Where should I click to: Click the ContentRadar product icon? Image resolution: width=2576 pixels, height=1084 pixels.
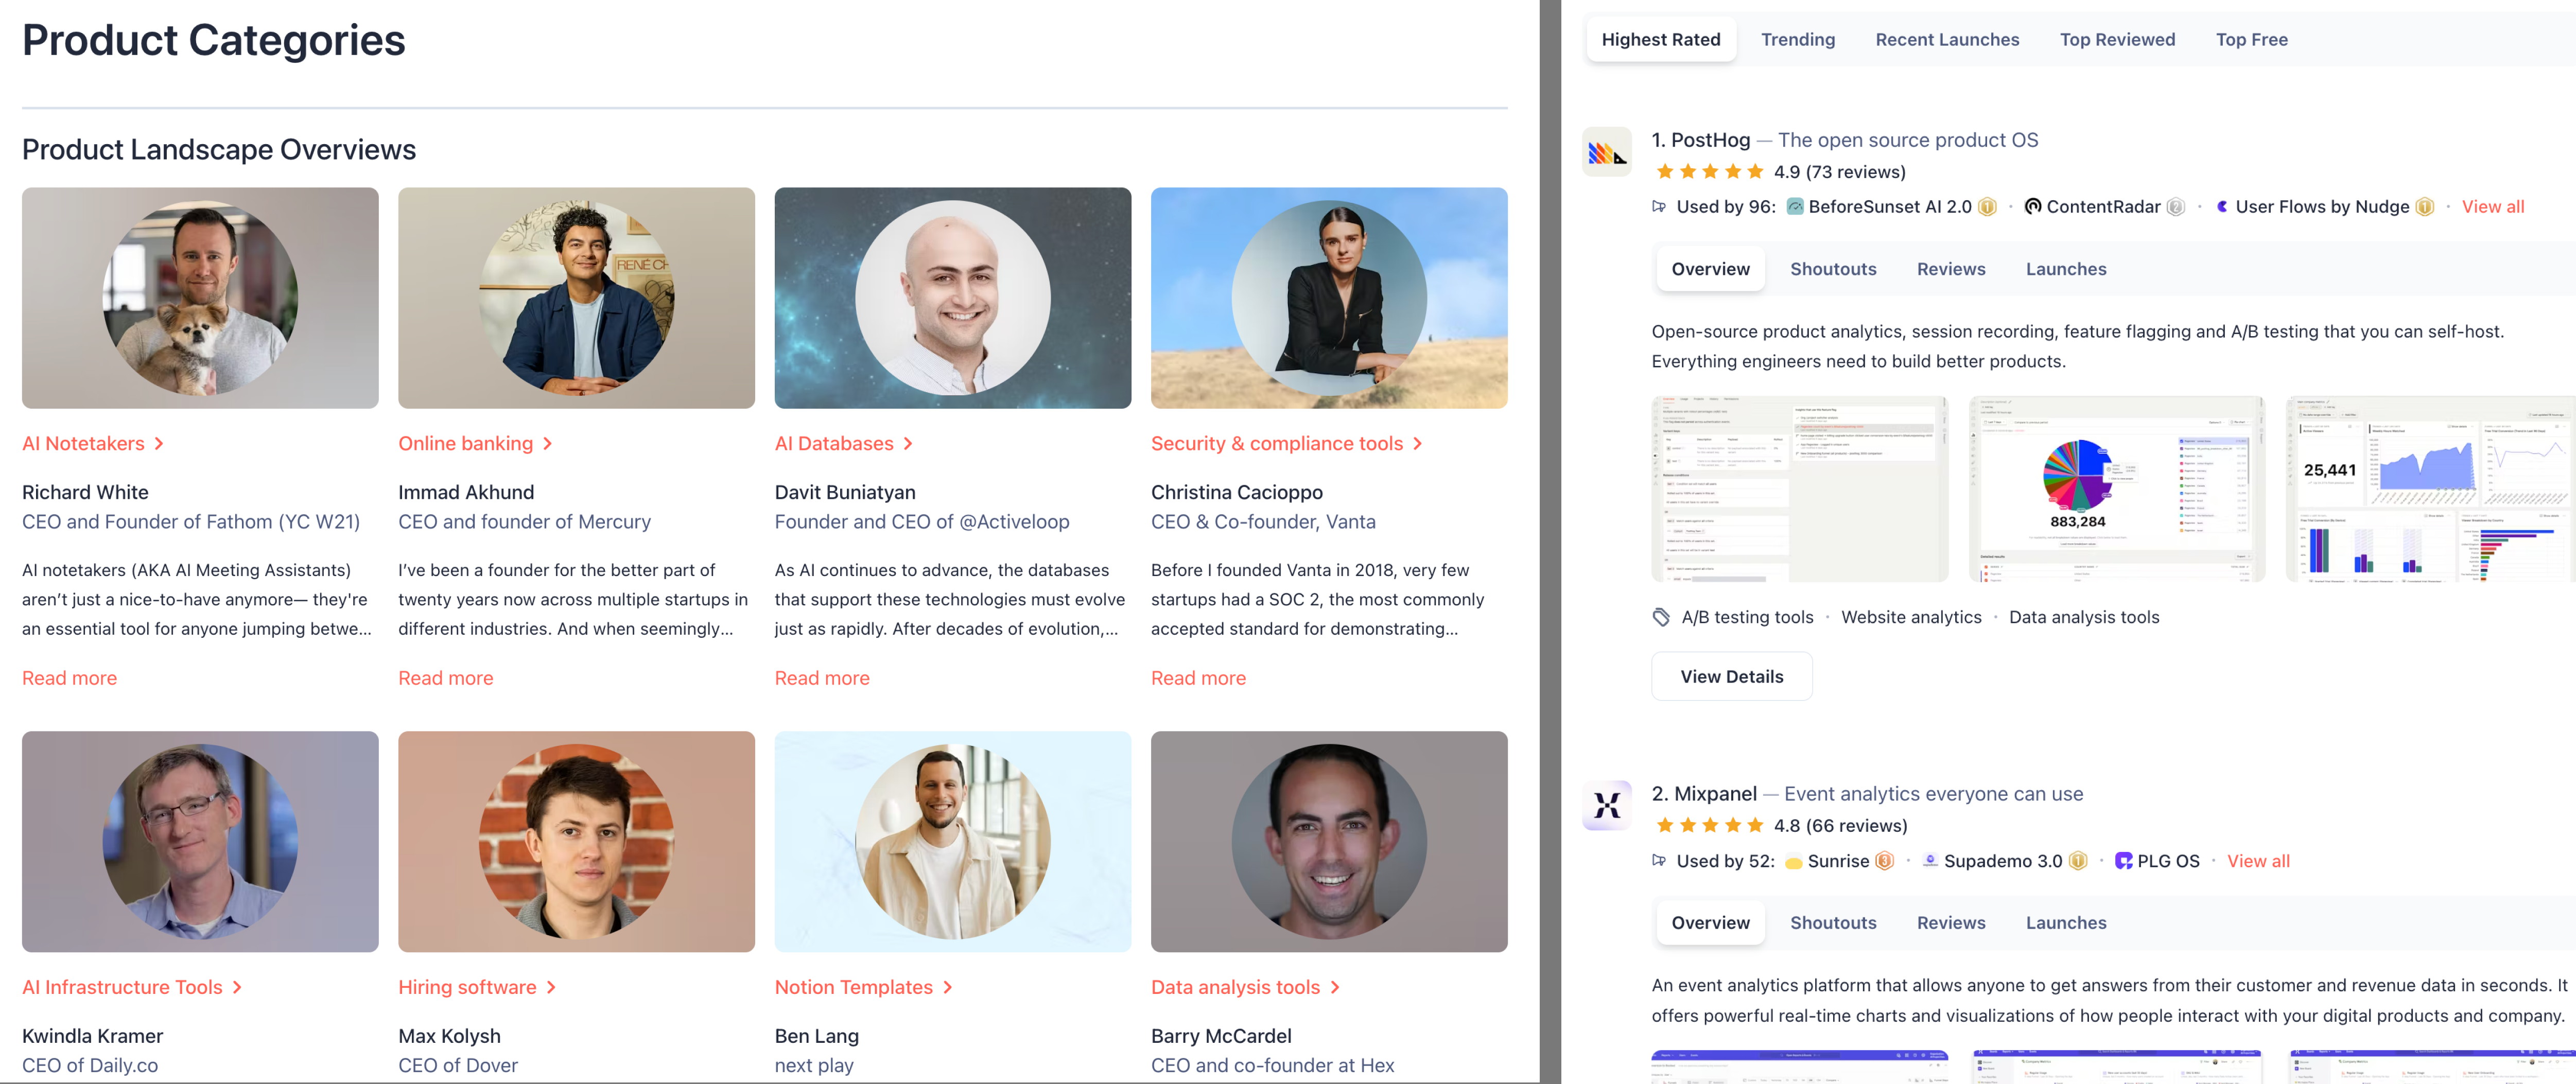2032,207
